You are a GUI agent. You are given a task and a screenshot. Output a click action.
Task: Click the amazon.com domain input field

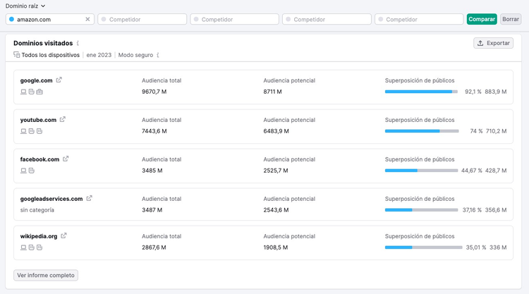pos(50,19)
